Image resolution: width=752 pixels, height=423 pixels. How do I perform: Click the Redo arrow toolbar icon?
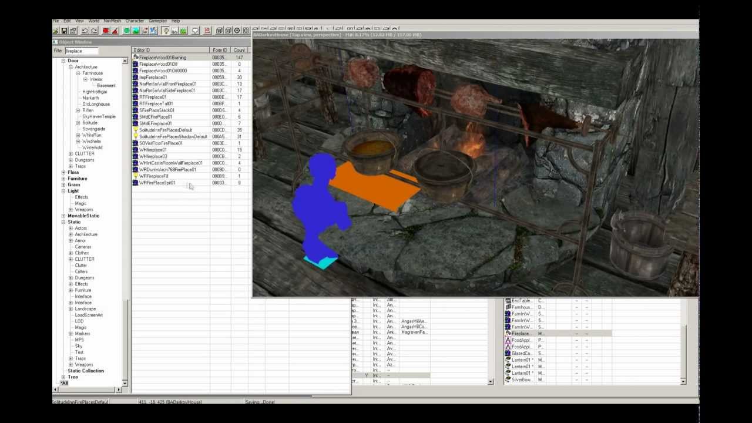point(94,31)
